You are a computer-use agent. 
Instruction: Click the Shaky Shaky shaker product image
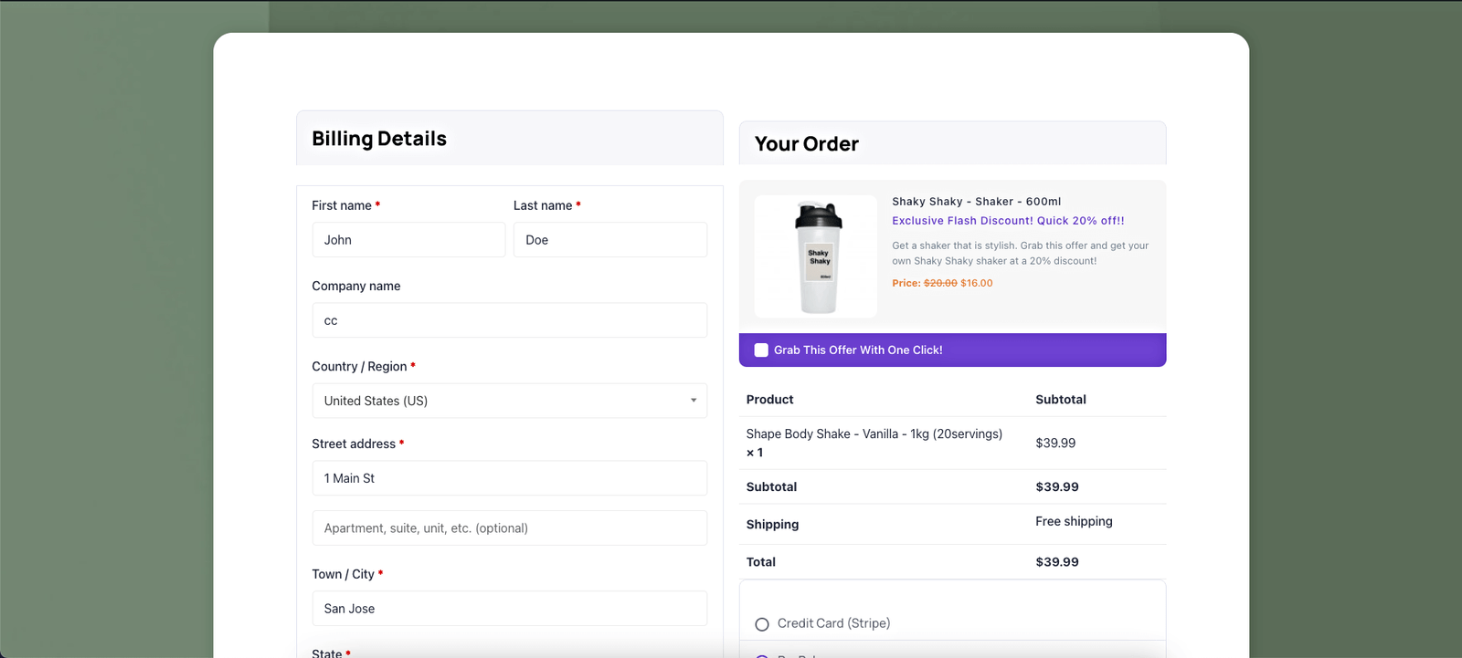pyautogui.click(x=816, y=257)
